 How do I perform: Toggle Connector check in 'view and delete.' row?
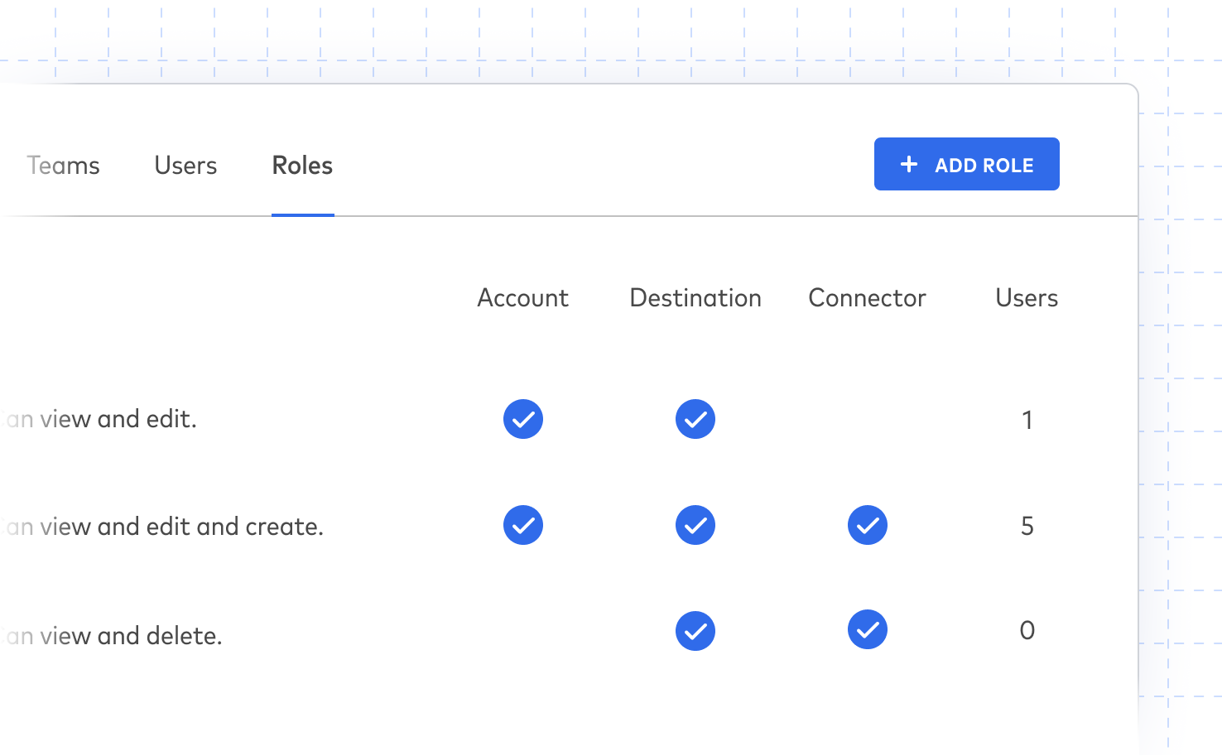(x=868, y=630)
